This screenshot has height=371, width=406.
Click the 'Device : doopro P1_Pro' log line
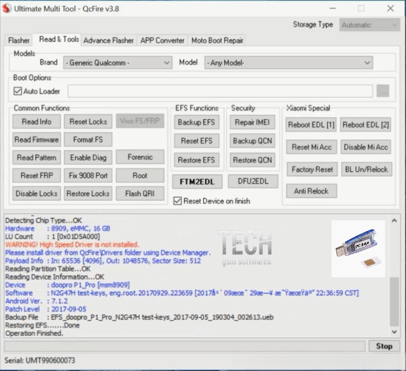[x=67, y=285]
